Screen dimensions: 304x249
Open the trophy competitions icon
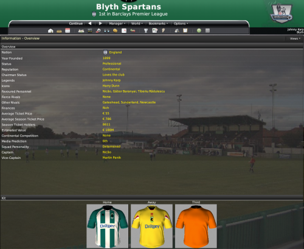coord(146,30)
